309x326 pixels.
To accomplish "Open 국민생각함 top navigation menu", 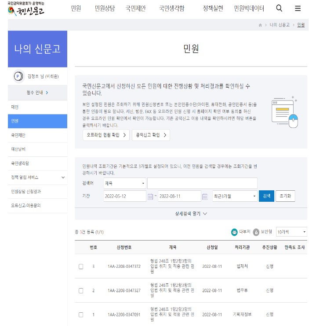I will pyautogui.click(x=172, y=8).
